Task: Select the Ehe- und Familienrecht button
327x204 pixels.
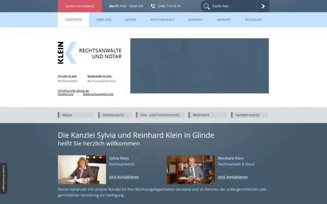Action: 160,115
